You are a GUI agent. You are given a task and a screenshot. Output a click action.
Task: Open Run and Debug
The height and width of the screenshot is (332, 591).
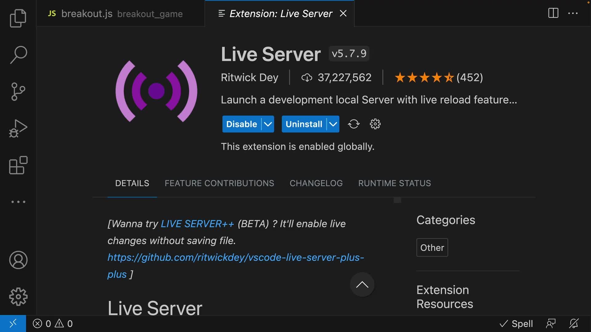click(x=18, y=128)
